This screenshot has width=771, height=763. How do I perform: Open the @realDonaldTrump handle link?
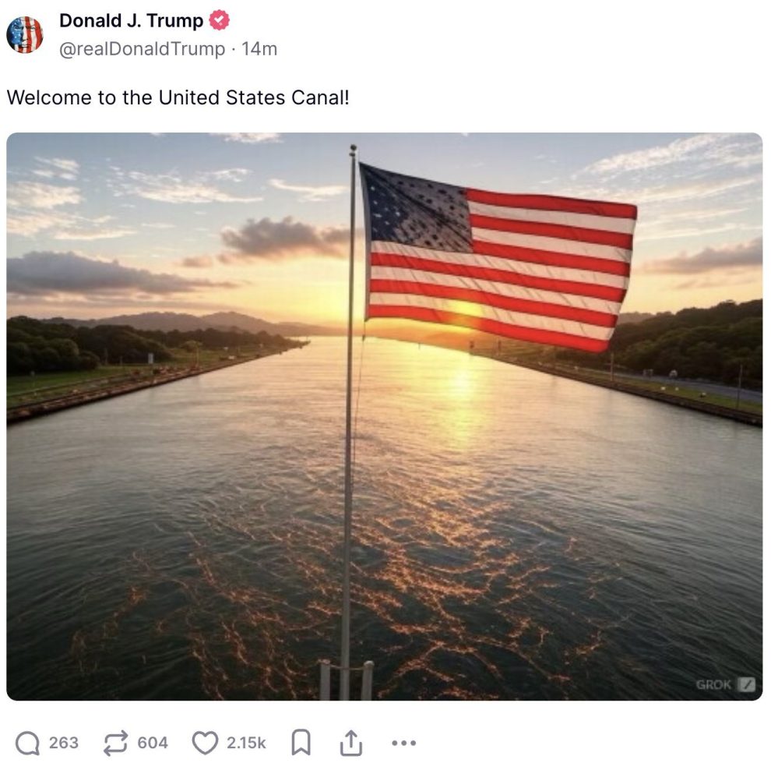pyautogui.click(x=144, y=48)
